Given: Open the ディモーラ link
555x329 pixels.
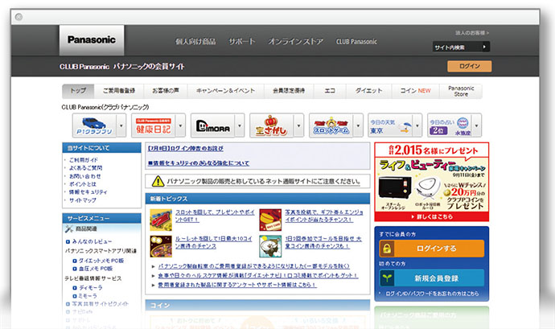Looking at the screenshot, I should coord(91,287).
